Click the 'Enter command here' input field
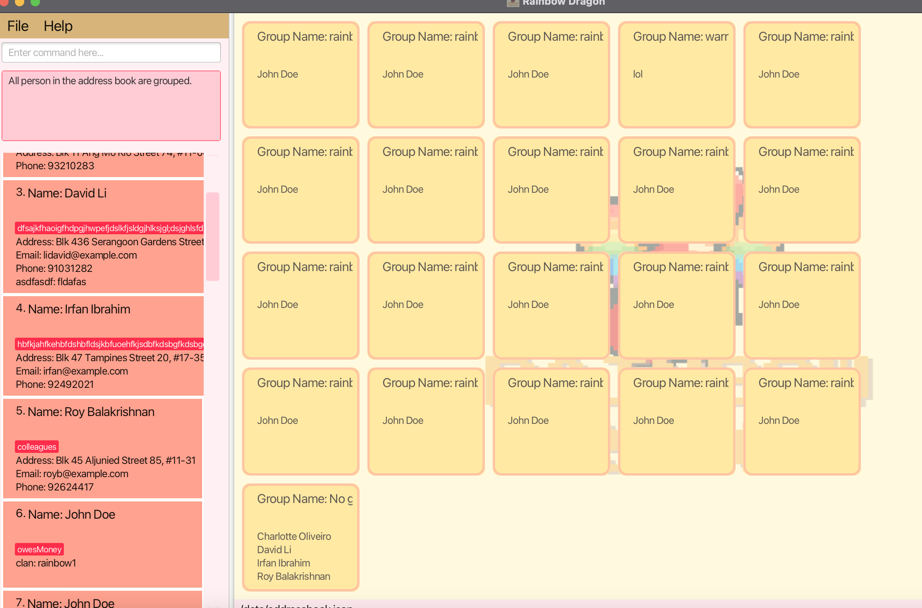 point(111,52)
